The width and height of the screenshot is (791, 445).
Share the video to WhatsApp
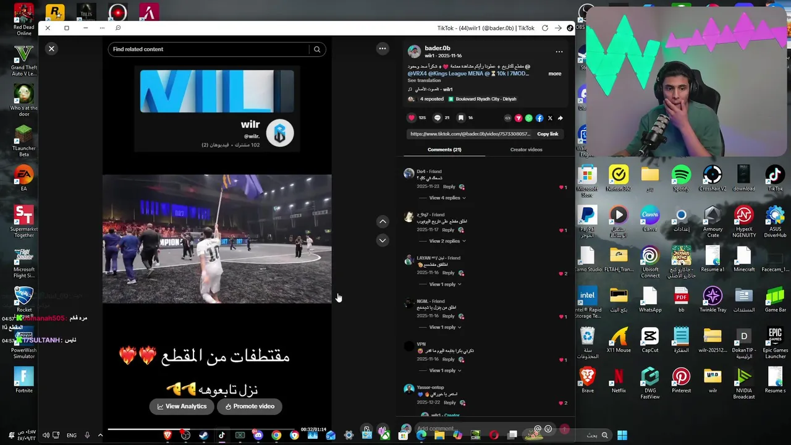point(529,118)
